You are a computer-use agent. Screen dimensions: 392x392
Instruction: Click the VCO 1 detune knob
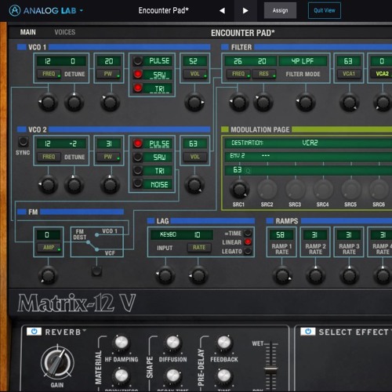pos(74,102)
